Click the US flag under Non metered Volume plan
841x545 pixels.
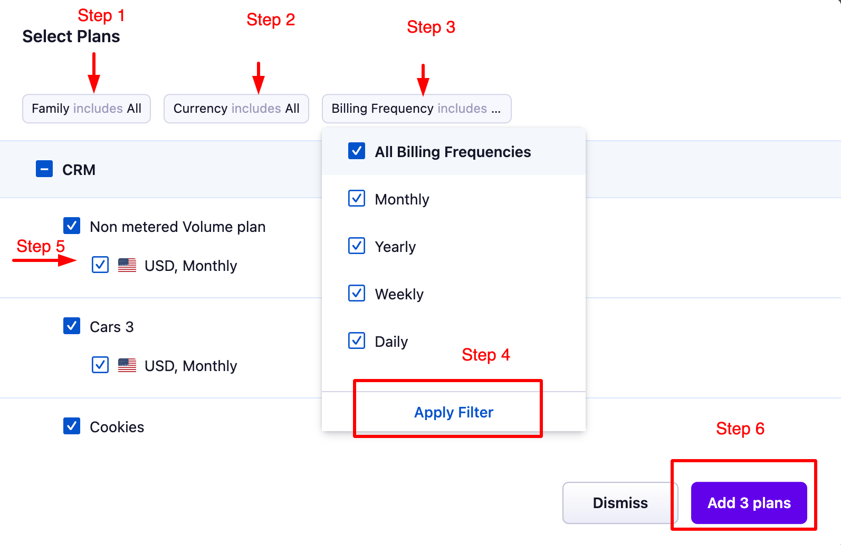tap(127, 265)
